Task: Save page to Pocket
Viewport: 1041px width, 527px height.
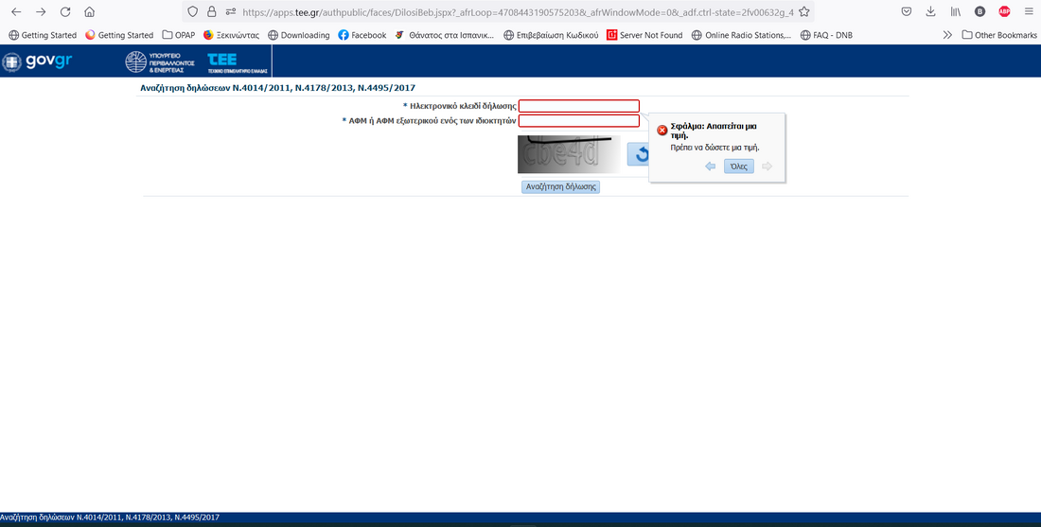Action: [x=906, y=11]
